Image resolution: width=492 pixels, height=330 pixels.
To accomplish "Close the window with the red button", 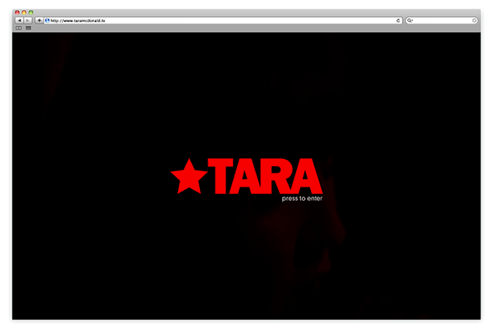I will pyautogui.click(x=17, y=12).
